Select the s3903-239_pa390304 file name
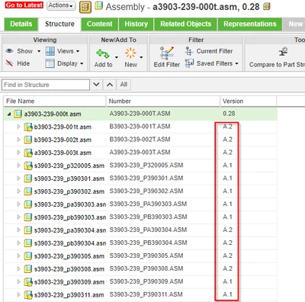305x302 pixels. [x=70, y=230]
